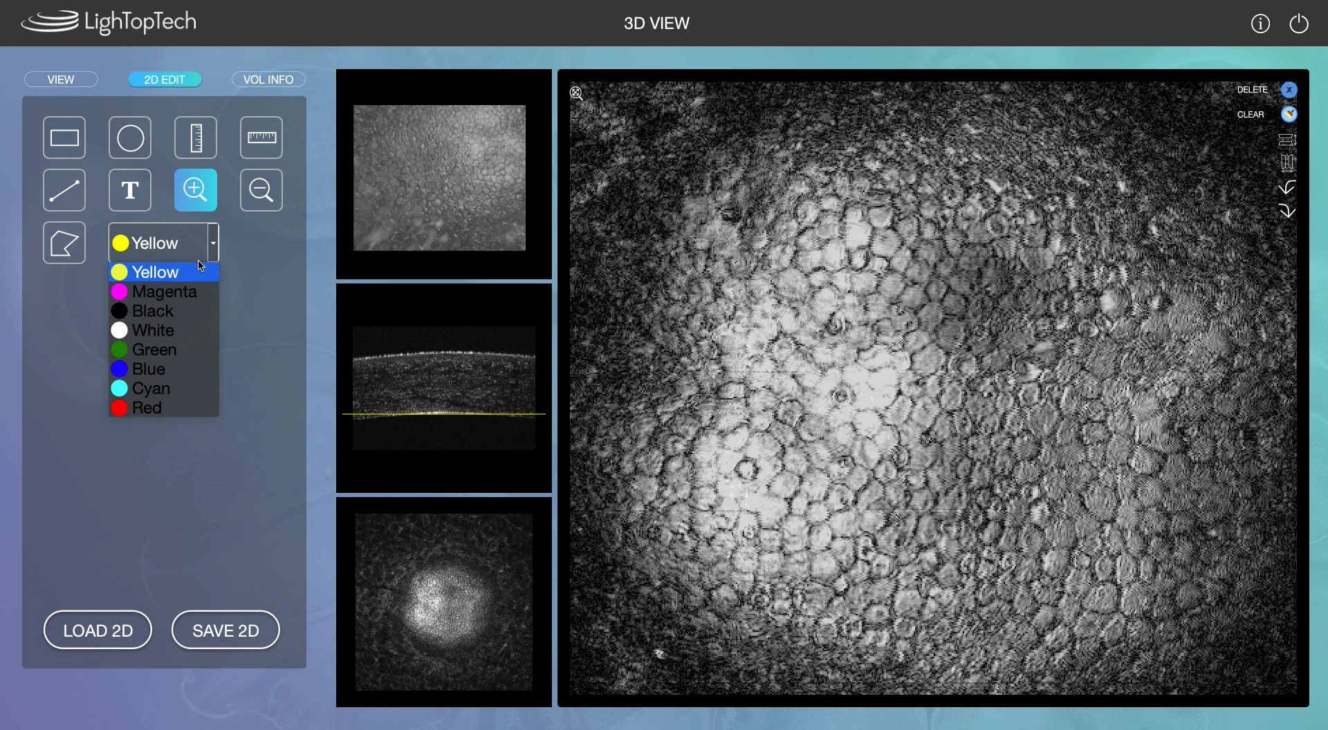Image resolution: width=1328 pixels, height=730 pixels.
Task: Select the vertical ruler measurement tool
Action: (195, 137)
